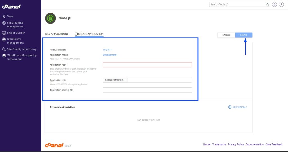Image resolution: width=288 pixels, height=152 pixels.
Task: Click the plus icon for Add Variable
Action: pyautogui.click(x=230, y=107)
